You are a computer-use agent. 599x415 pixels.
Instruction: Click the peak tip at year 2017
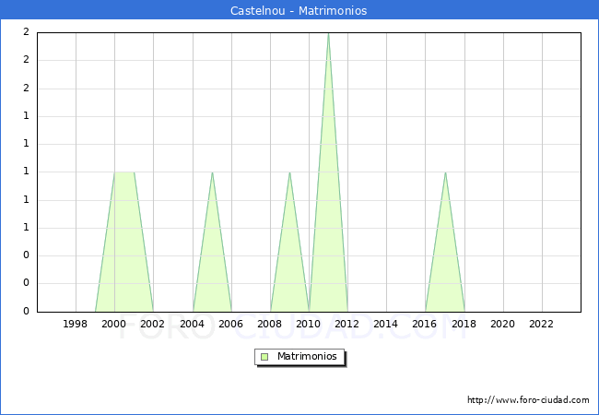coord(445,172)
